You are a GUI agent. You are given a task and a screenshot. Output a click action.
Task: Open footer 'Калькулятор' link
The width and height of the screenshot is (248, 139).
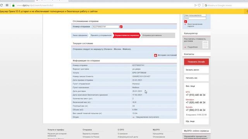point(158,134)
